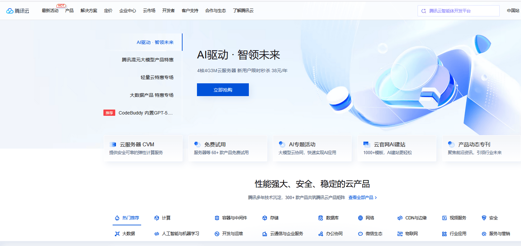The image size is (521, 246).
Task: Click the 产品动态专刊 card icon
Action: click(x=451, y=144)
